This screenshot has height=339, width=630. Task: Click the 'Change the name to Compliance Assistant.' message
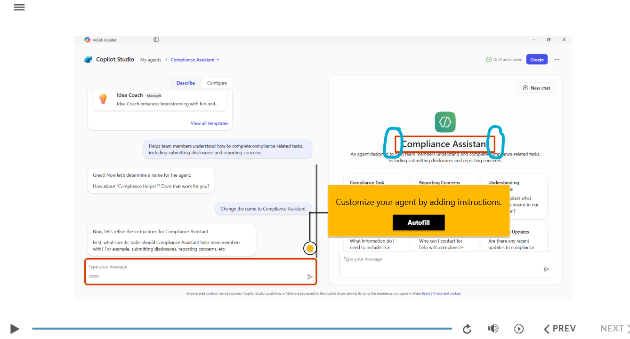pos(263,209)
